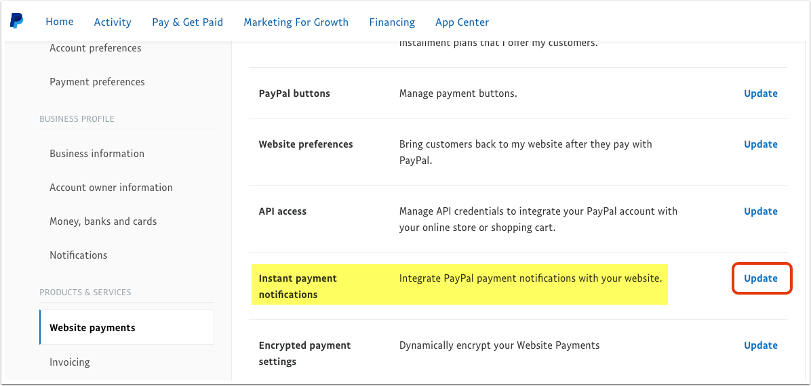Click Encrypted payment settings title
Image resolution: width=811 pixels, height=386 pixels.
304,353
